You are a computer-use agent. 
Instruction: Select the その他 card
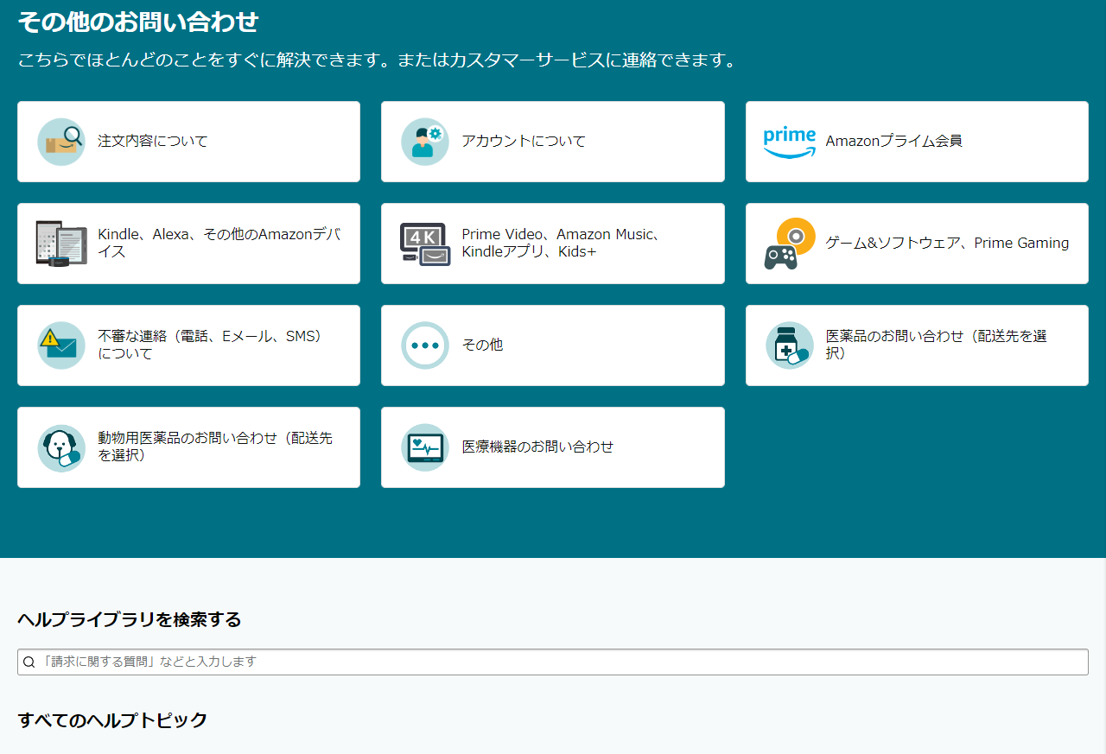pyautogui.click(x=553, y=345)
